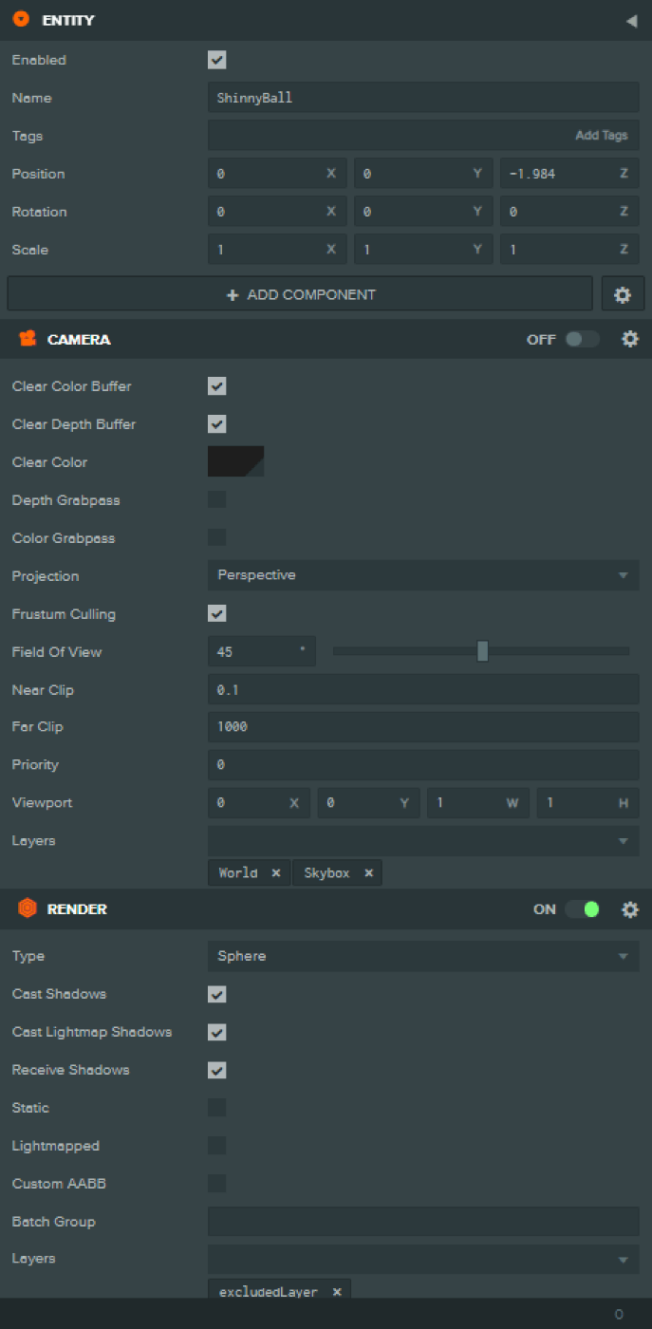Screen dimensions: 652x1329
Task: Click the Camera component icon
Action: coord(28,339)
